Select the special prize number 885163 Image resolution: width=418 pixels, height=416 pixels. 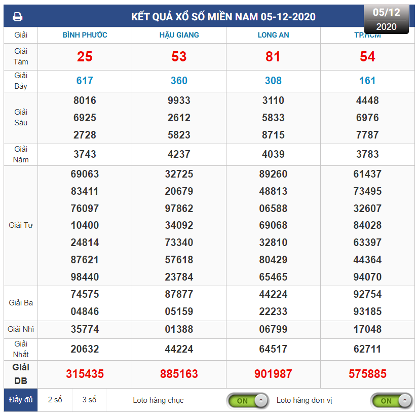tap(179, 374)
